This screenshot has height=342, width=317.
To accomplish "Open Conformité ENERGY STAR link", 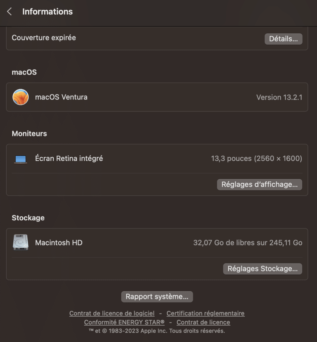I will (x=124, y=322).
